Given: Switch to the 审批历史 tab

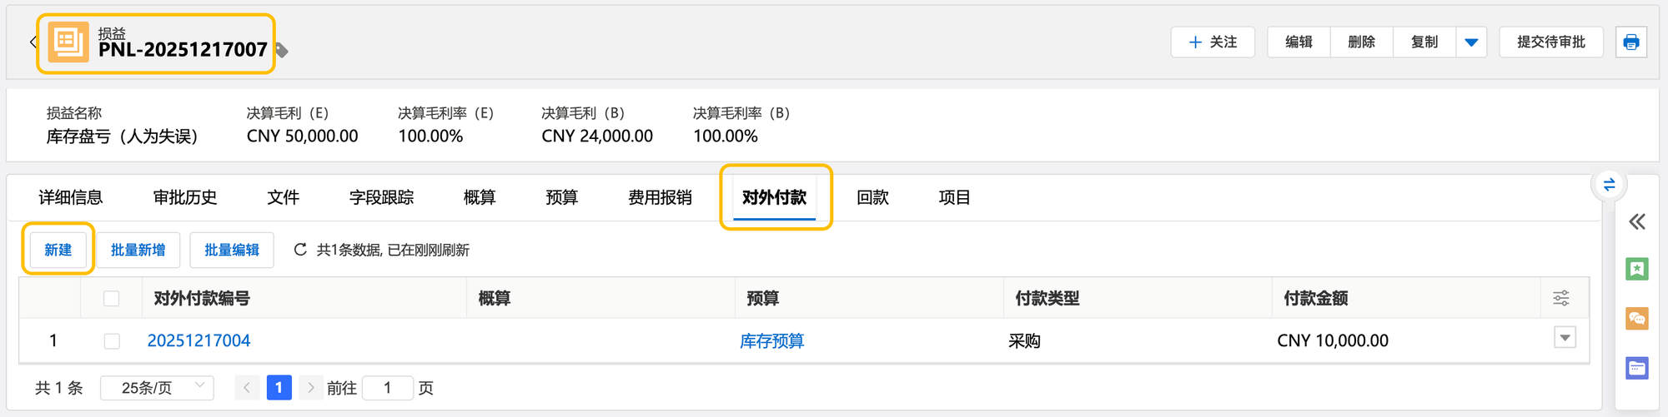Looking at the screenshot, I should 185,197.
